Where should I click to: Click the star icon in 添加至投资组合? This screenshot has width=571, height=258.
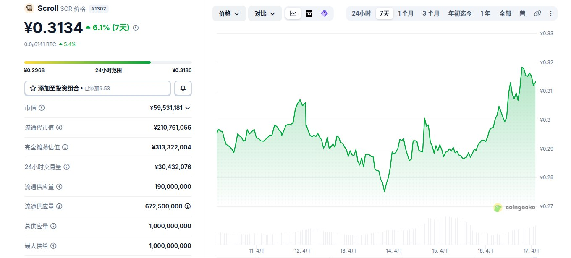pyautogui.click(x=33, y=88)
